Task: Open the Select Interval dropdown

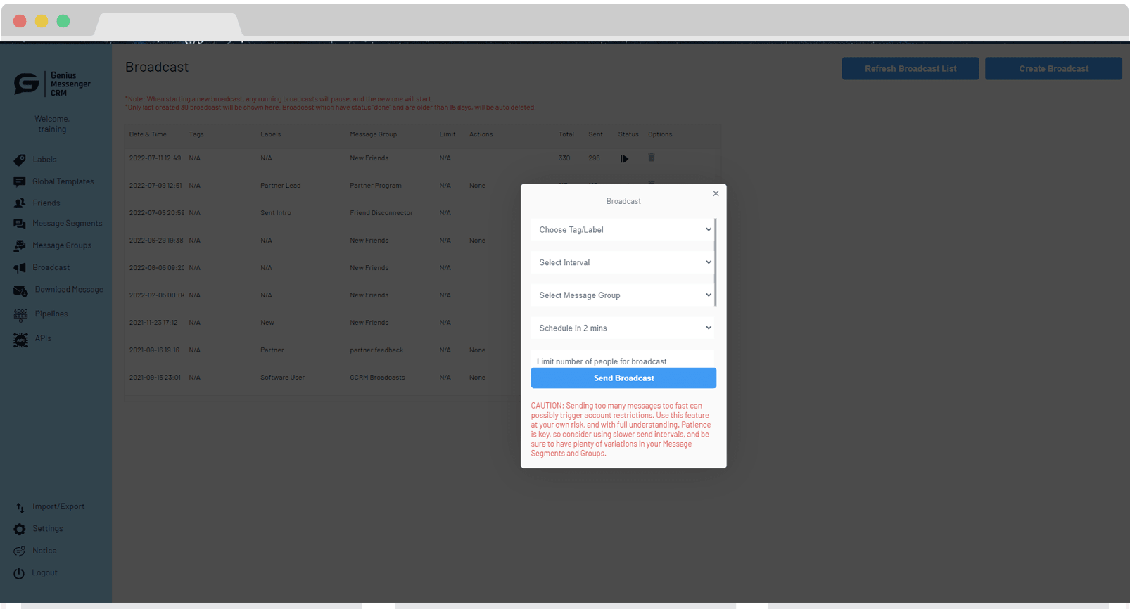Action: point(623,263)
